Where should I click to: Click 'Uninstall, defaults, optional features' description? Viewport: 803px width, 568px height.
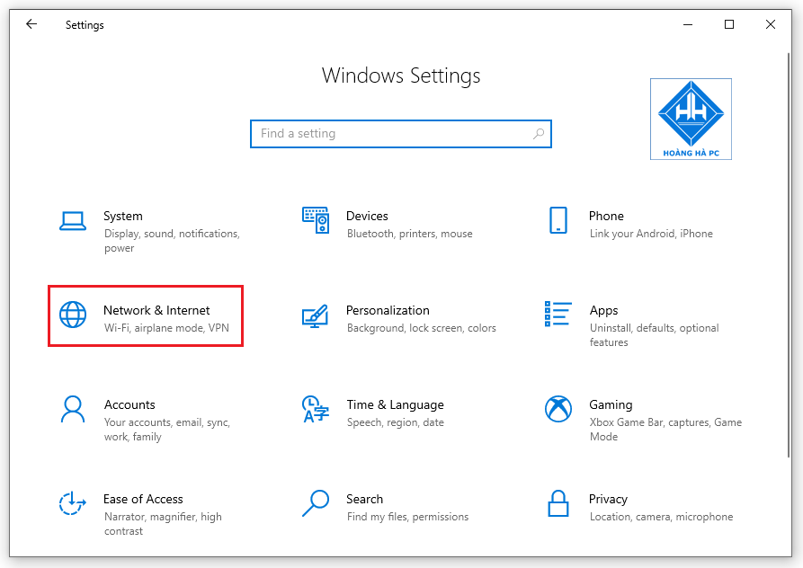(654, 335)
